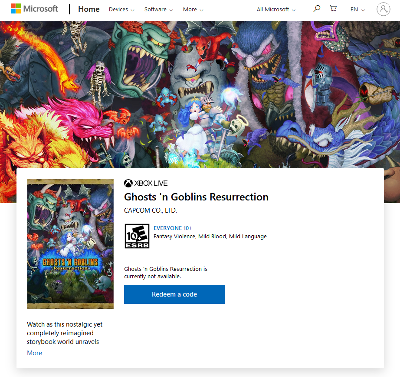
Task: Click More to expand the description
Action: (x=34, y=353)
